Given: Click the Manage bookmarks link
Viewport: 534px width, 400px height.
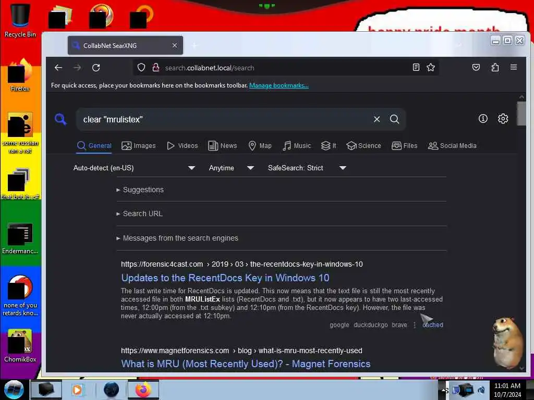Looking at the screenshot, I should pos(279,85).
